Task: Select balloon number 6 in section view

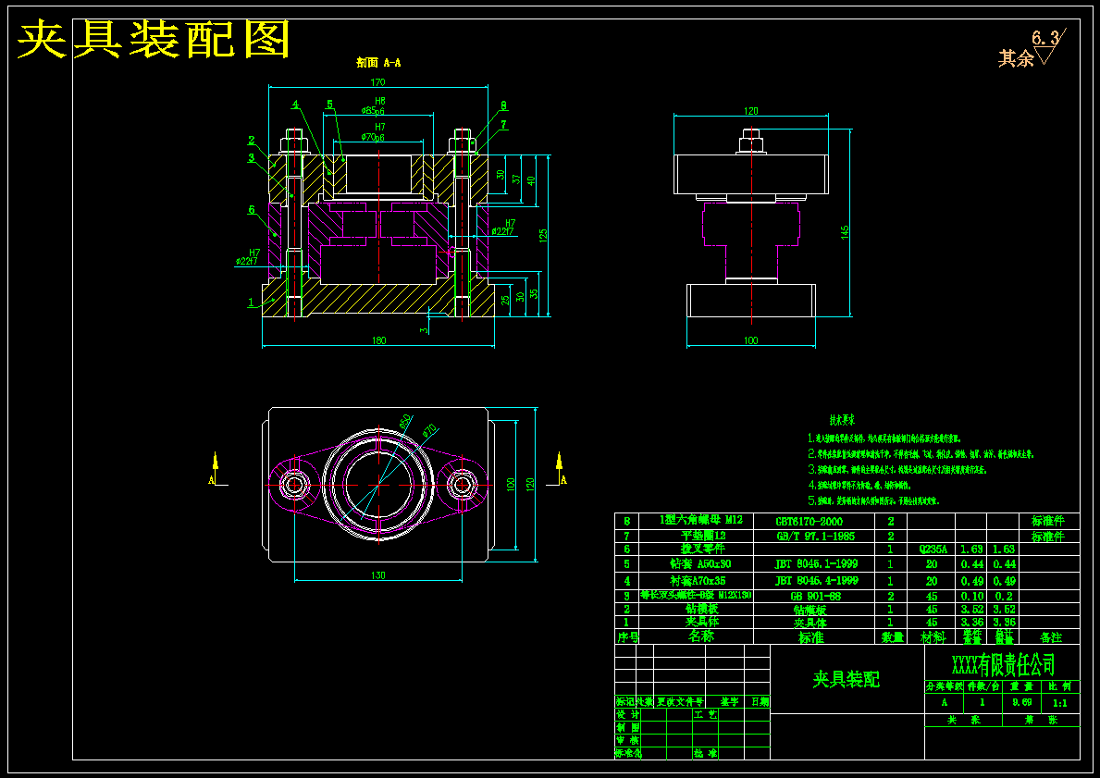Action: 251,210
